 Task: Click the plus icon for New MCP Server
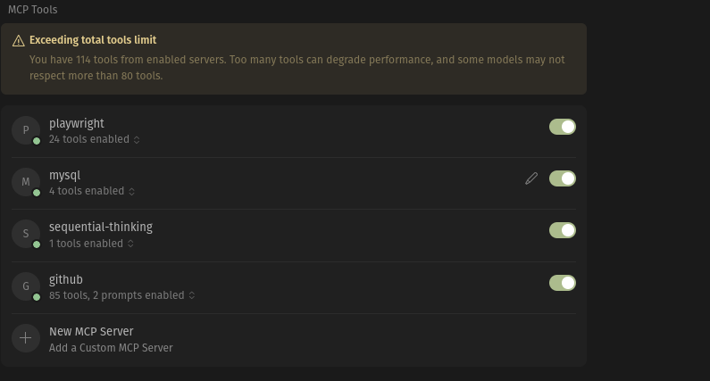(x=26, y=338)
